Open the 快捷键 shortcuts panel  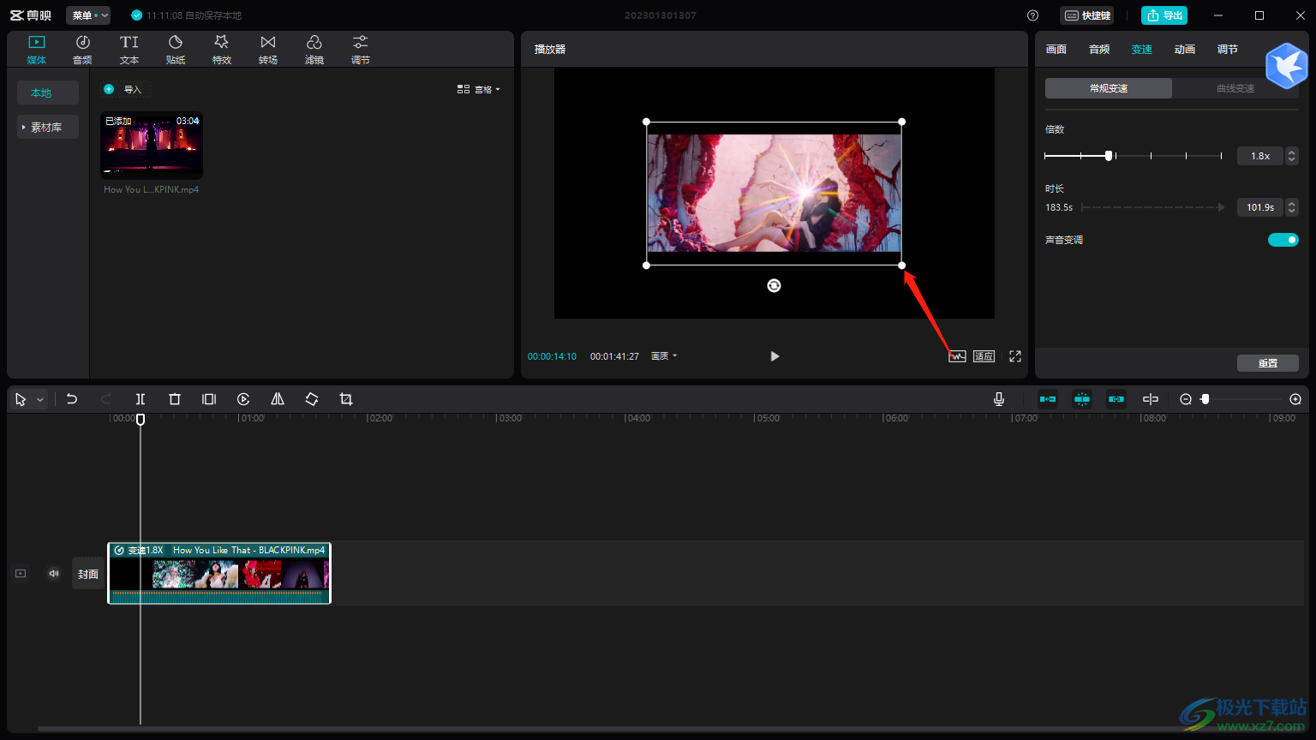tap(1087, 15)
